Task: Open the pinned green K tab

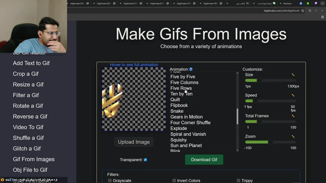Action: (308, 4)
